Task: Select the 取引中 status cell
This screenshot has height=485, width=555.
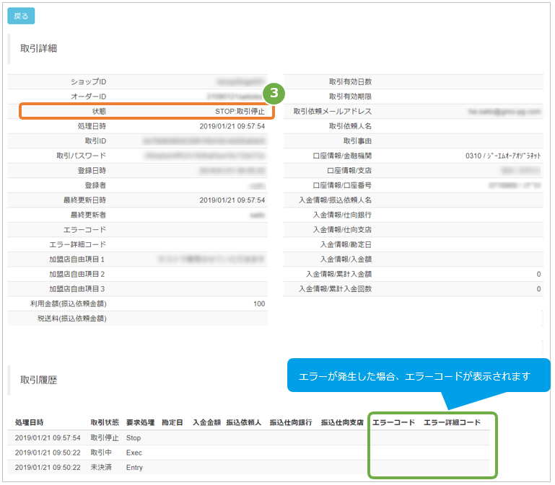Action: click(101, 453)
